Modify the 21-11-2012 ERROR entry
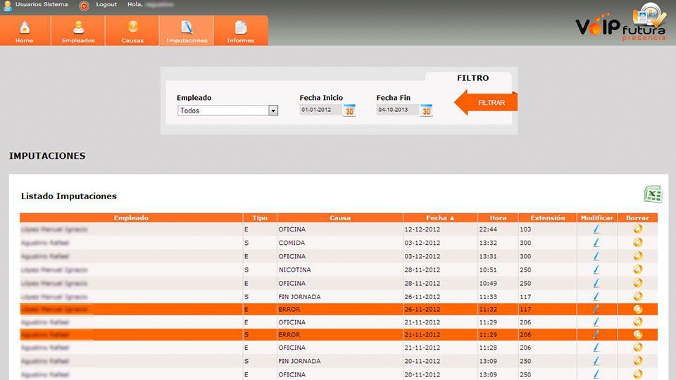Screen dimensions: 676x380 (596, 335)
